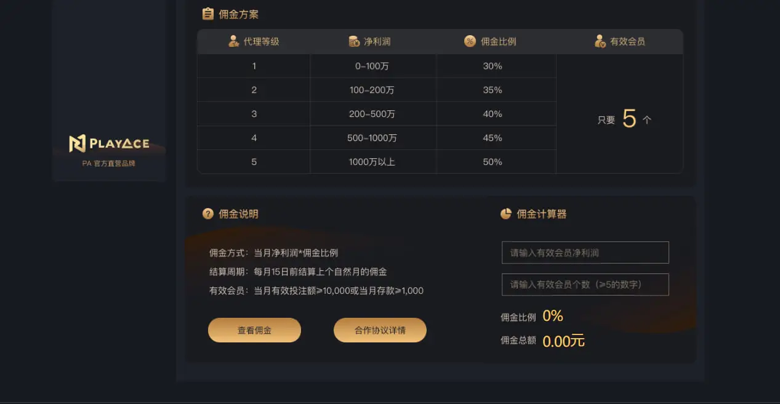Click the commission ratio percent icon
Image resolution: width=780 pixels, height=404 pixels.
470,41
